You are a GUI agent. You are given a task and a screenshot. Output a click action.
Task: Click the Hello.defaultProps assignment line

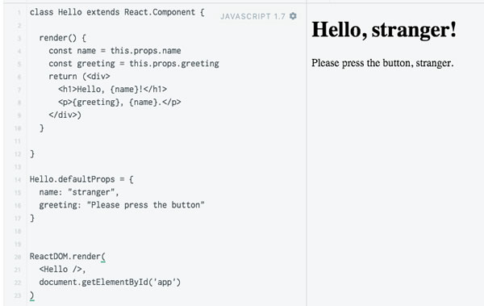click(x=81, y=179)
